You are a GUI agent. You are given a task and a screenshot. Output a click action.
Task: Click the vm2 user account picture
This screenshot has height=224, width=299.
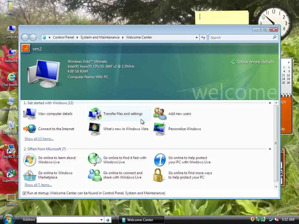point(26,48)
